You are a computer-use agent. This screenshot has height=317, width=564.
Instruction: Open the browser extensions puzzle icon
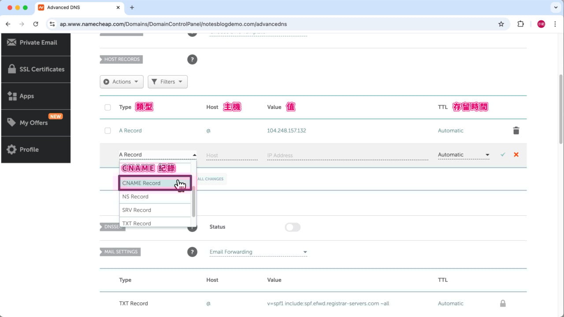520,24
